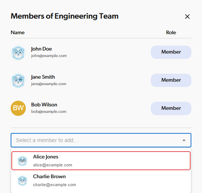Select Charlie Brown from the list
Screen dimensions: 202x193
(101, 180)
